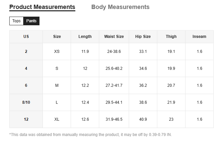Select the Tops toggle button

tap(16, 21)
